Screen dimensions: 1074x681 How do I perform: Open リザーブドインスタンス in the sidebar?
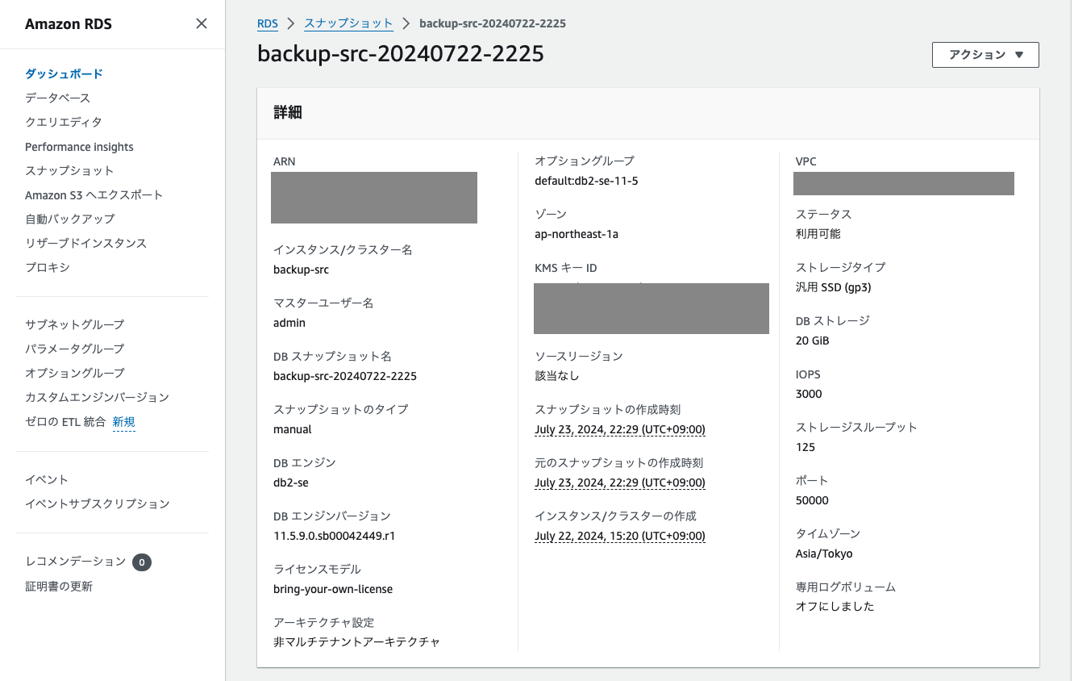(x=86, y=243)
